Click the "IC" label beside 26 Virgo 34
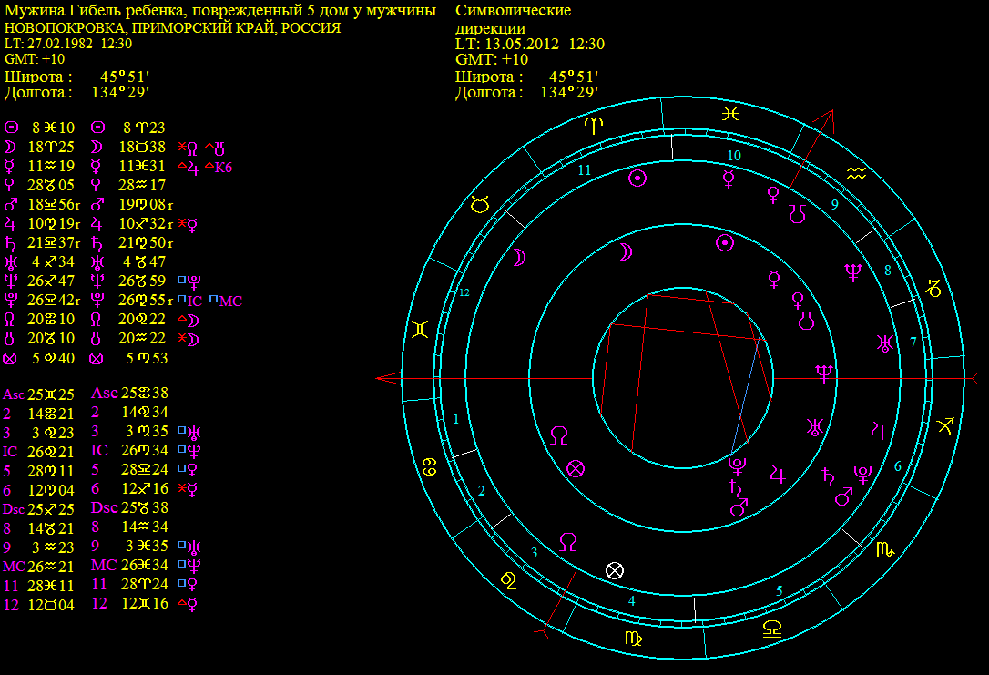Image resolution: width=989 pixels, height=675 pixels. coord(99,451)
